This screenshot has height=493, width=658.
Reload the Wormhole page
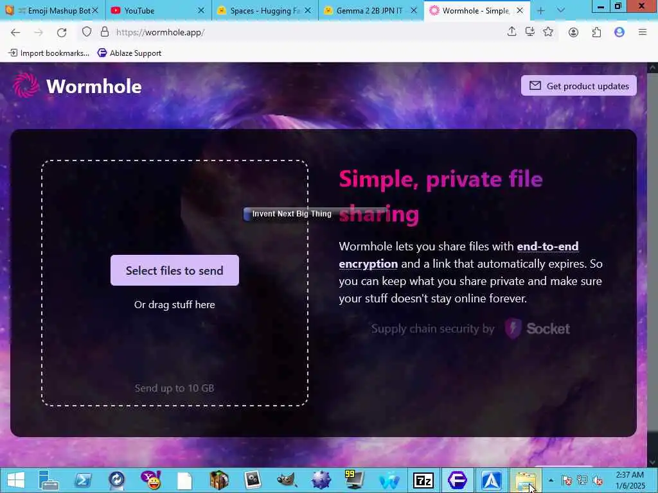point(62,32)
